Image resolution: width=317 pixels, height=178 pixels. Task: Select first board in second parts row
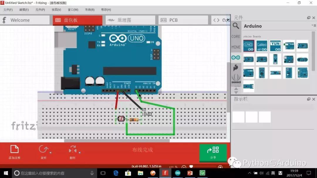point(249,59)
